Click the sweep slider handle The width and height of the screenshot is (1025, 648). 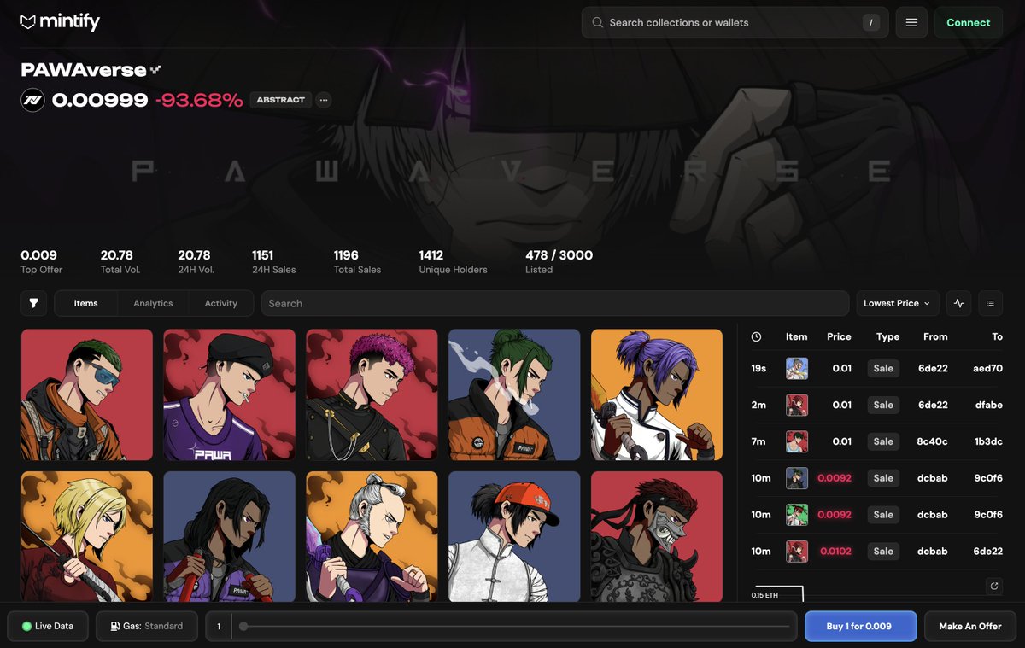pos(243,626)
